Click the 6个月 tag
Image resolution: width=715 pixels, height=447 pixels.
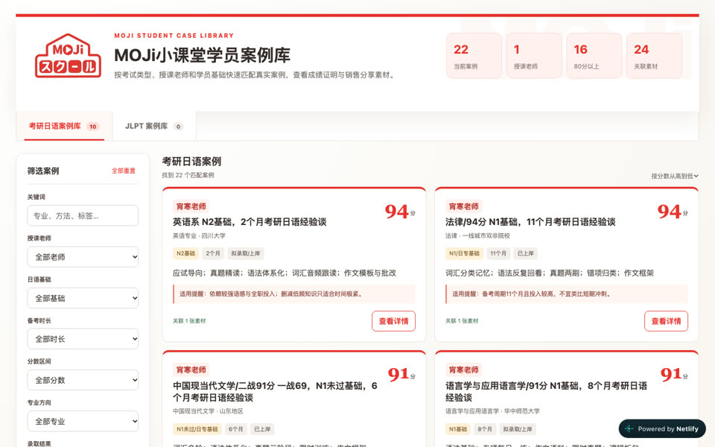point(236,429)
